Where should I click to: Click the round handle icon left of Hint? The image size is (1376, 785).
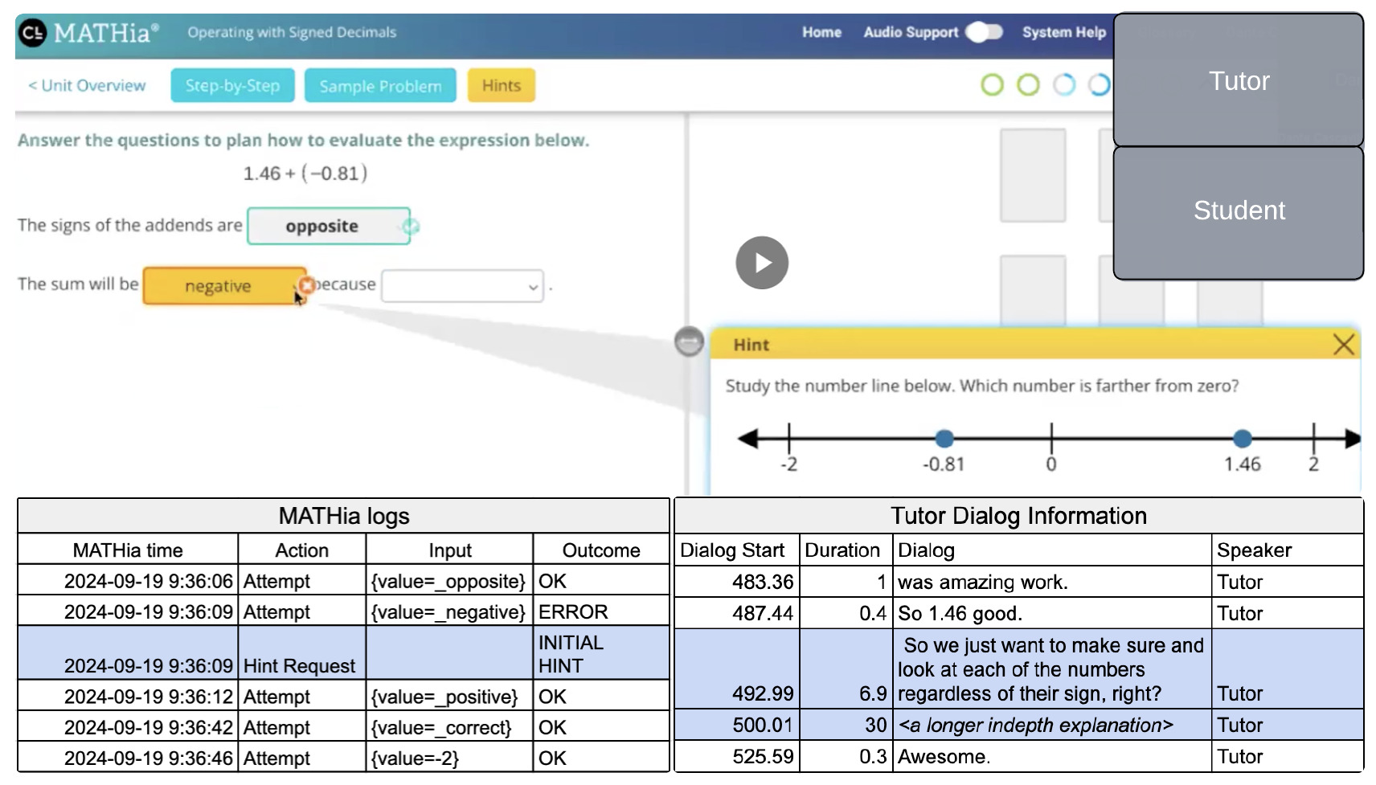click(689, 342)
